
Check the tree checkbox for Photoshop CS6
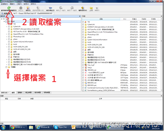coord(9,37)
